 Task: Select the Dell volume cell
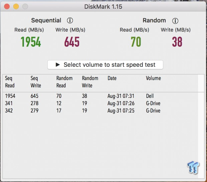[150, 96]
